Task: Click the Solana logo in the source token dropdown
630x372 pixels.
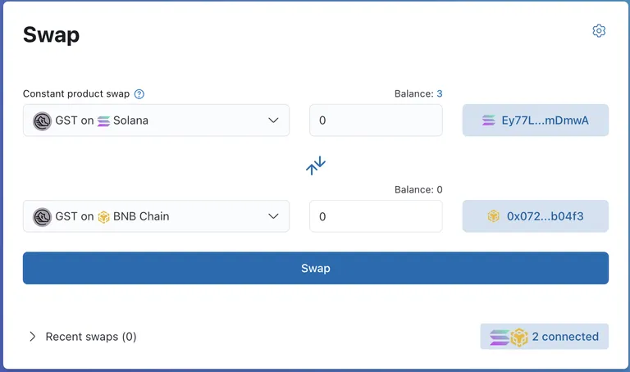Action: click(103, 120)
